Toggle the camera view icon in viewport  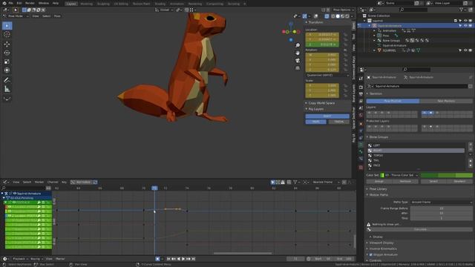coord(298,61)
